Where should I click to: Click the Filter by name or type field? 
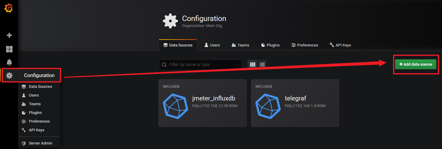[200, 64]
